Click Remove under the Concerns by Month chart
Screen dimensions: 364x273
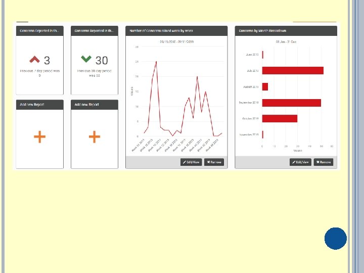pyautogui.click(x=324, y=162)
